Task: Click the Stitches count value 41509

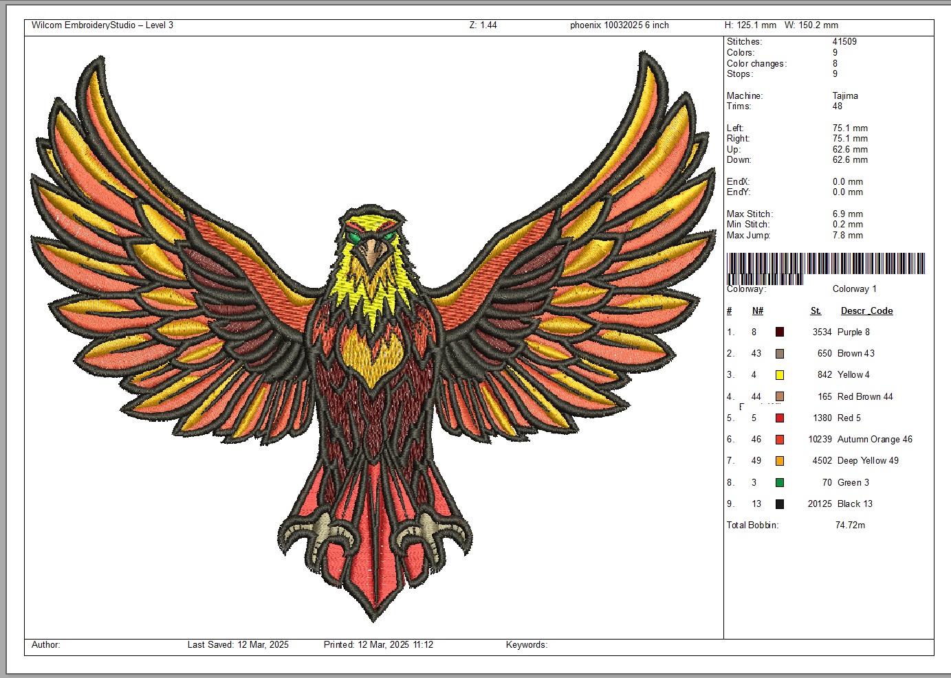Action: (844, 42)
